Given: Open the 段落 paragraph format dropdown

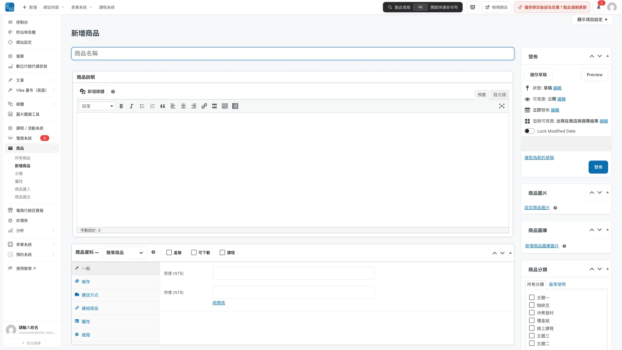Looking at the screenshot, I should (x=97, y=106).
